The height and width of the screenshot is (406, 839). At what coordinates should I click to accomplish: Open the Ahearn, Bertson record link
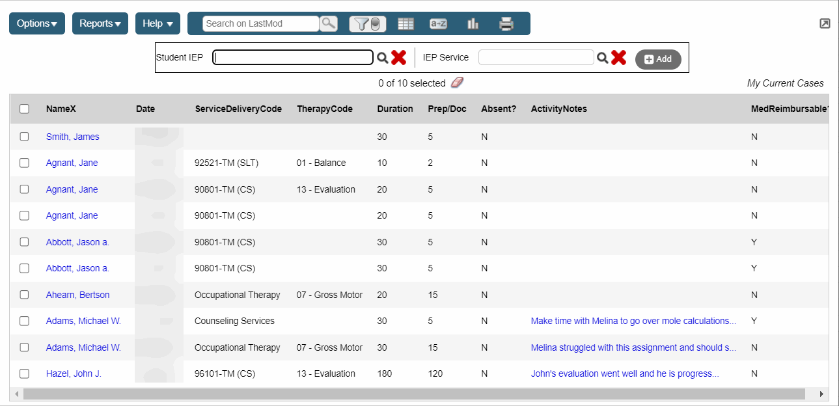pos(77,295)
